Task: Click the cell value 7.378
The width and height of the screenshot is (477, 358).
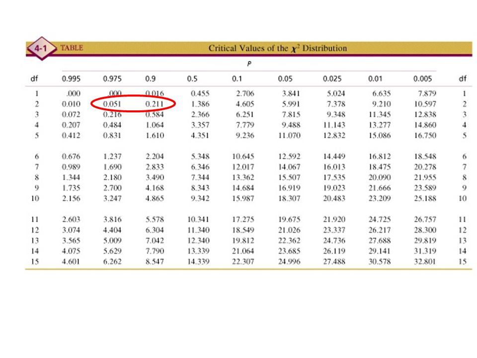Action: click(336, 104)
